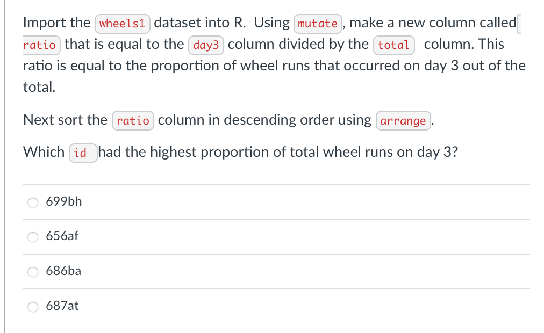This screenshot has width=544, height=333.
Task: Click the 686ba answer label text
Action: point(63,271)
